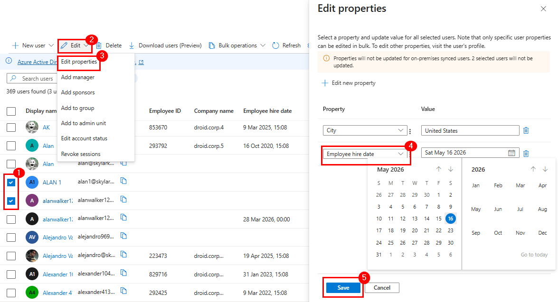This screenshot has height=302, width=558.
Task: Sort by Employee ID column header
Action: (x=165, y=111)
